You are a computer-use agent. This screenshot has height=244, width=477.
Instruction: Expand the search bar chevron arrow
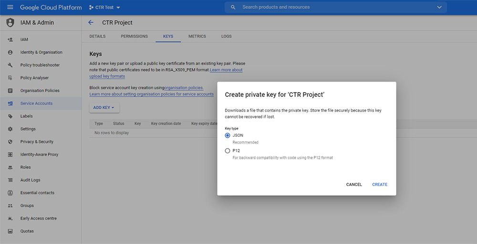[x=439, y=7]
